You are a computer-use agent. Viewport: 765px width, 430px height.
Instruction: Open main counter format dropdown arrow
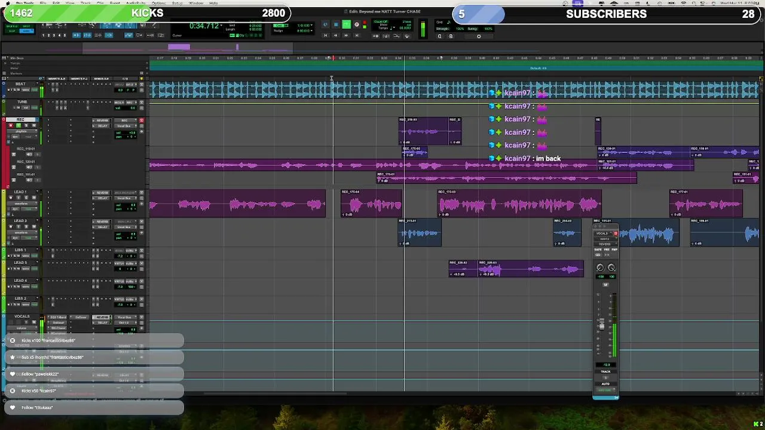point(221,25)
